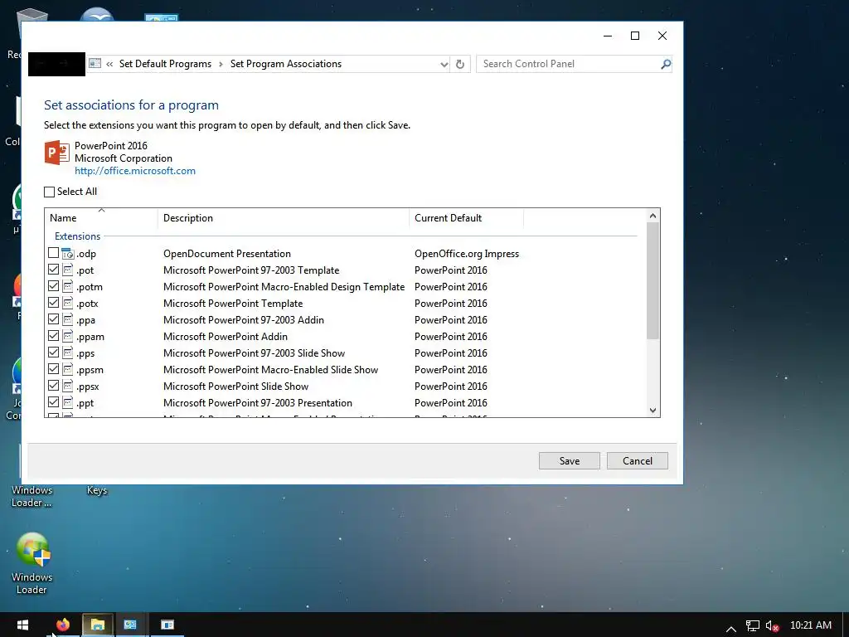Click the muted volume tray icon

[772, 626]
